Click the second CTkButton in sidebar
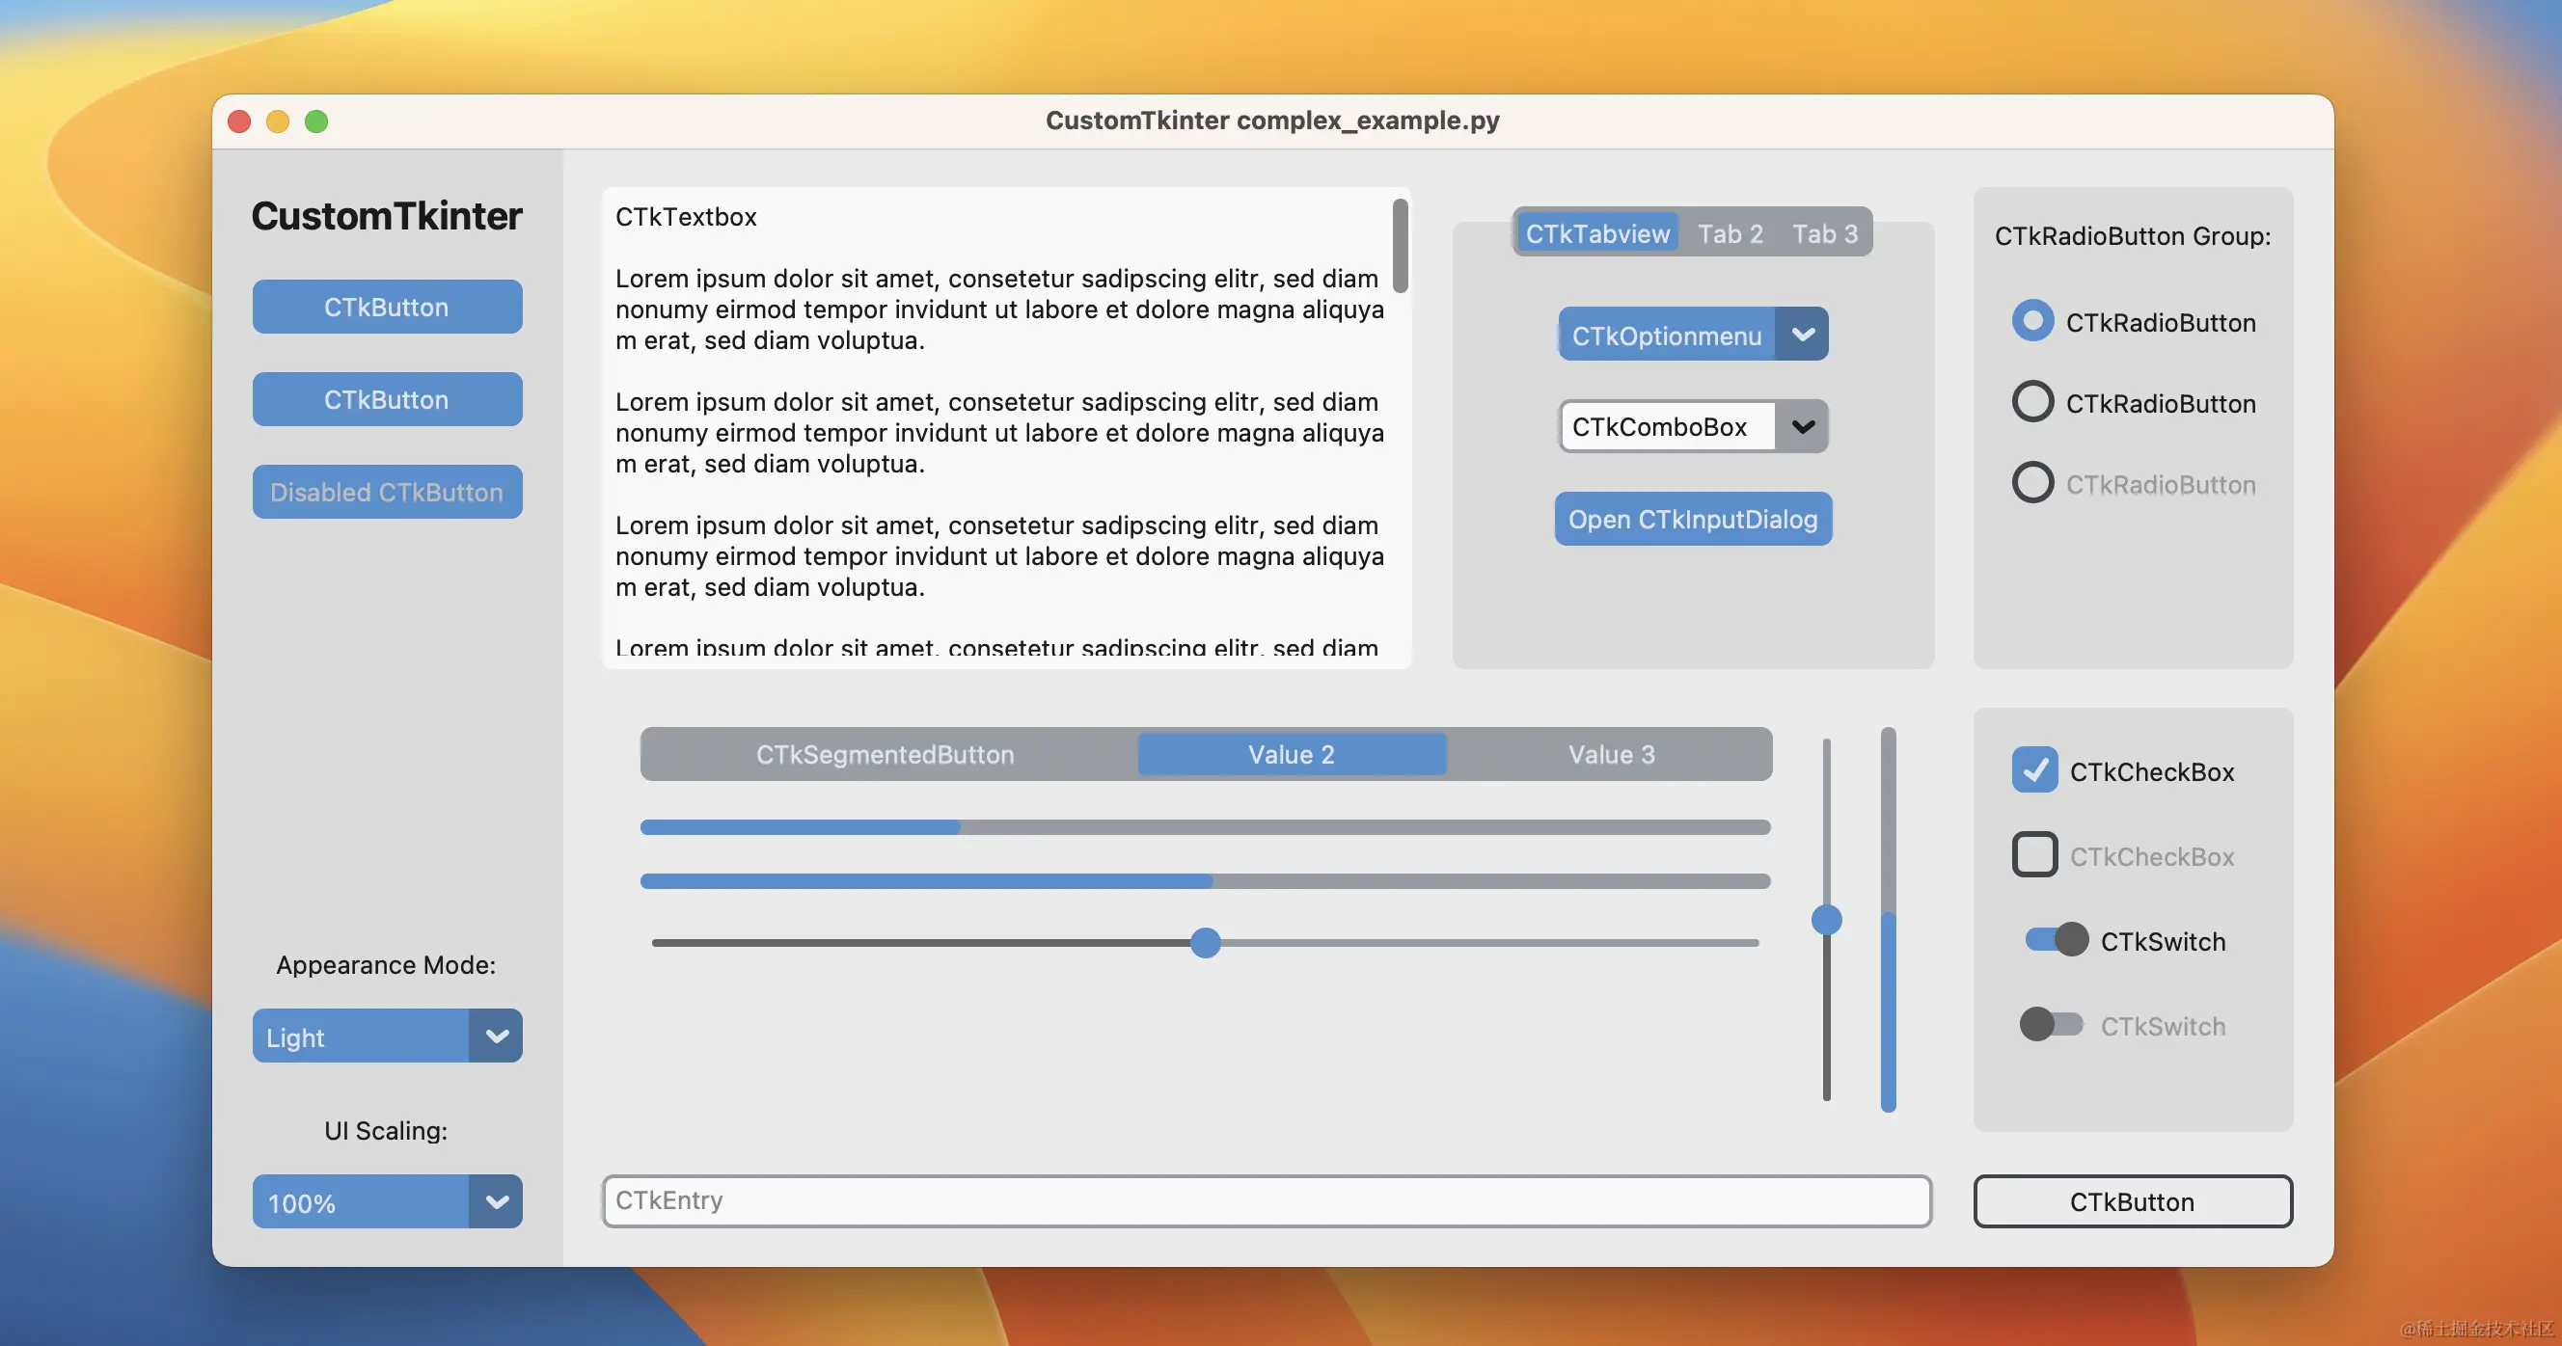The height and width of the screenshot is (1346, 2562). coord(387,398)
